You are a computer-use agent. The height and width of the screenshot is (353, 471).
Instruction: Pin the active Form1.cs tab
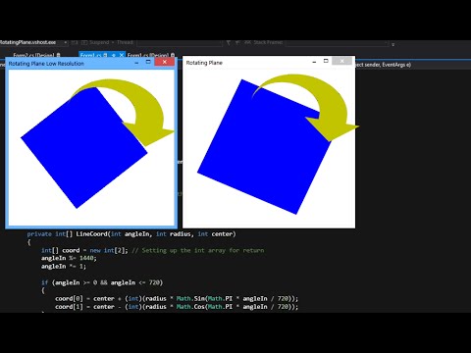click(x=113, y=55)
